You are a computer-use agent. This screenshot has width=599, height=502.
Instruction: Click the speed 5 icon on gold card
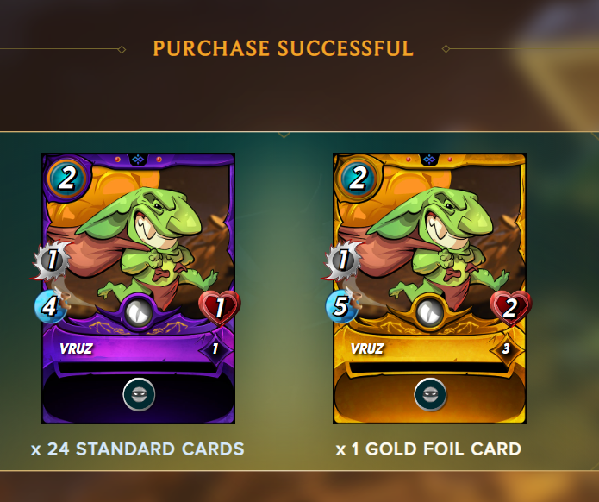pos(342,306)
